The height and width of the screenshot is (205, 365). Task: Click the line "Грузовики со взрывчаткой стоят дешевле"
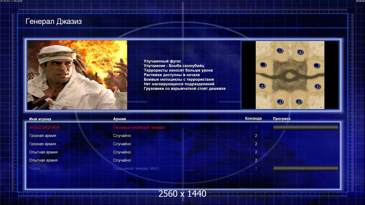coord(185,88)
